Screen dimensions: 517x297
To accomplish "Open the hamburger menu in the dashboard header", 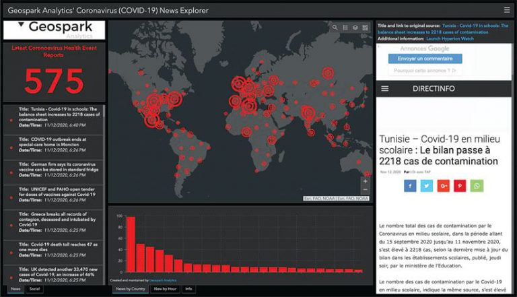I will pyautogui.click(x=507, y=10).
